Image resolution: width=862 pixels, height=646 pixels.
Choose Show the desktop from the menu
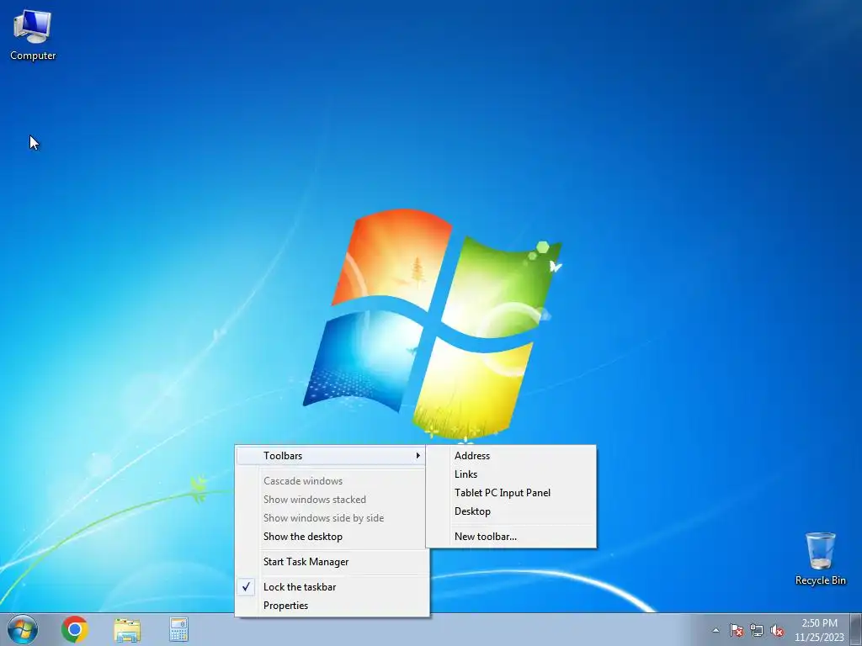click(332, 536)
